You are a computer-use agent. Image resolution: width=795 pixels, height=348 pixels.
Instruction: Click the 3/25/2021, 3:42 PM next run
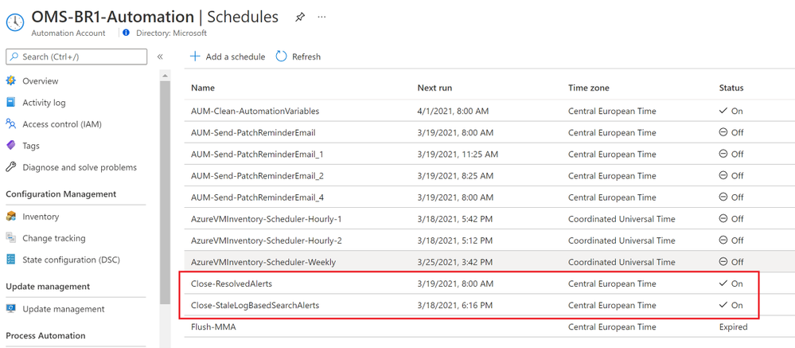tap(454, 262)
